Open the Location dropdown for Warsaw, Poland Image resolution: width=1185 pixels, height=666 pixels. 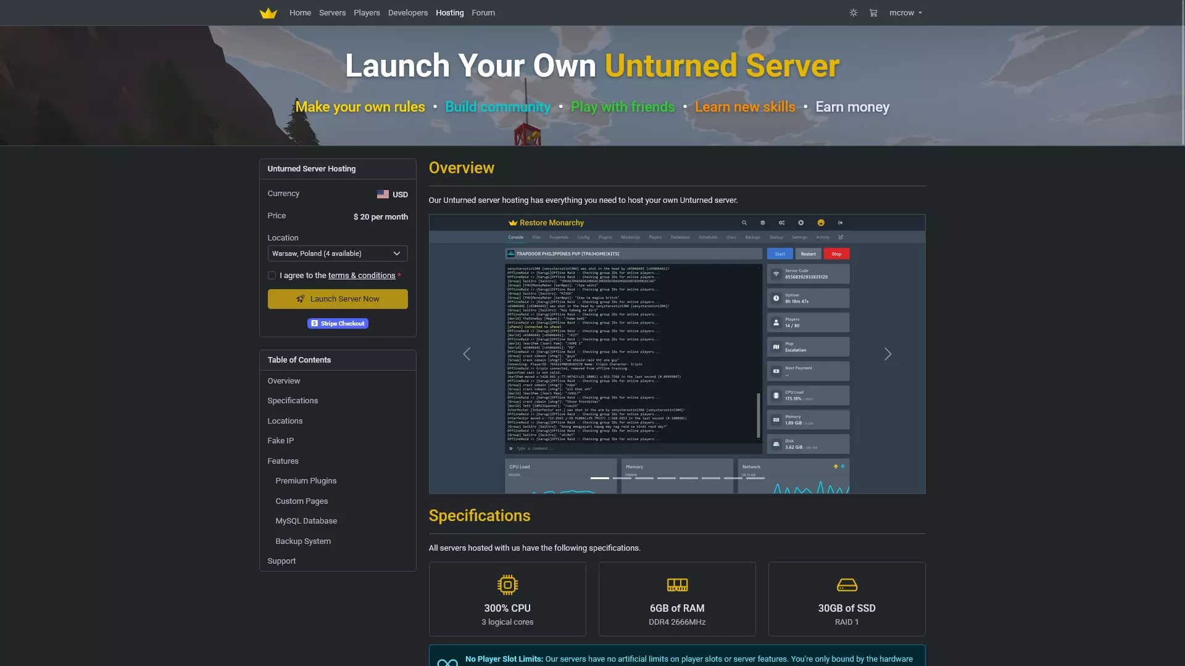click(338, 253)
